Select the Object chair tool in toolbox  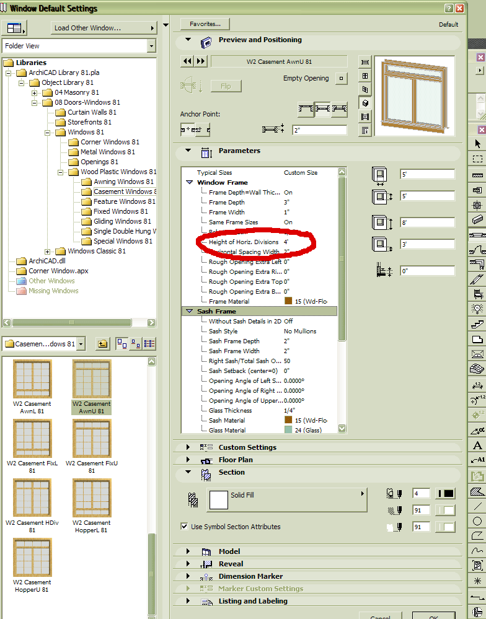point(477,294)
